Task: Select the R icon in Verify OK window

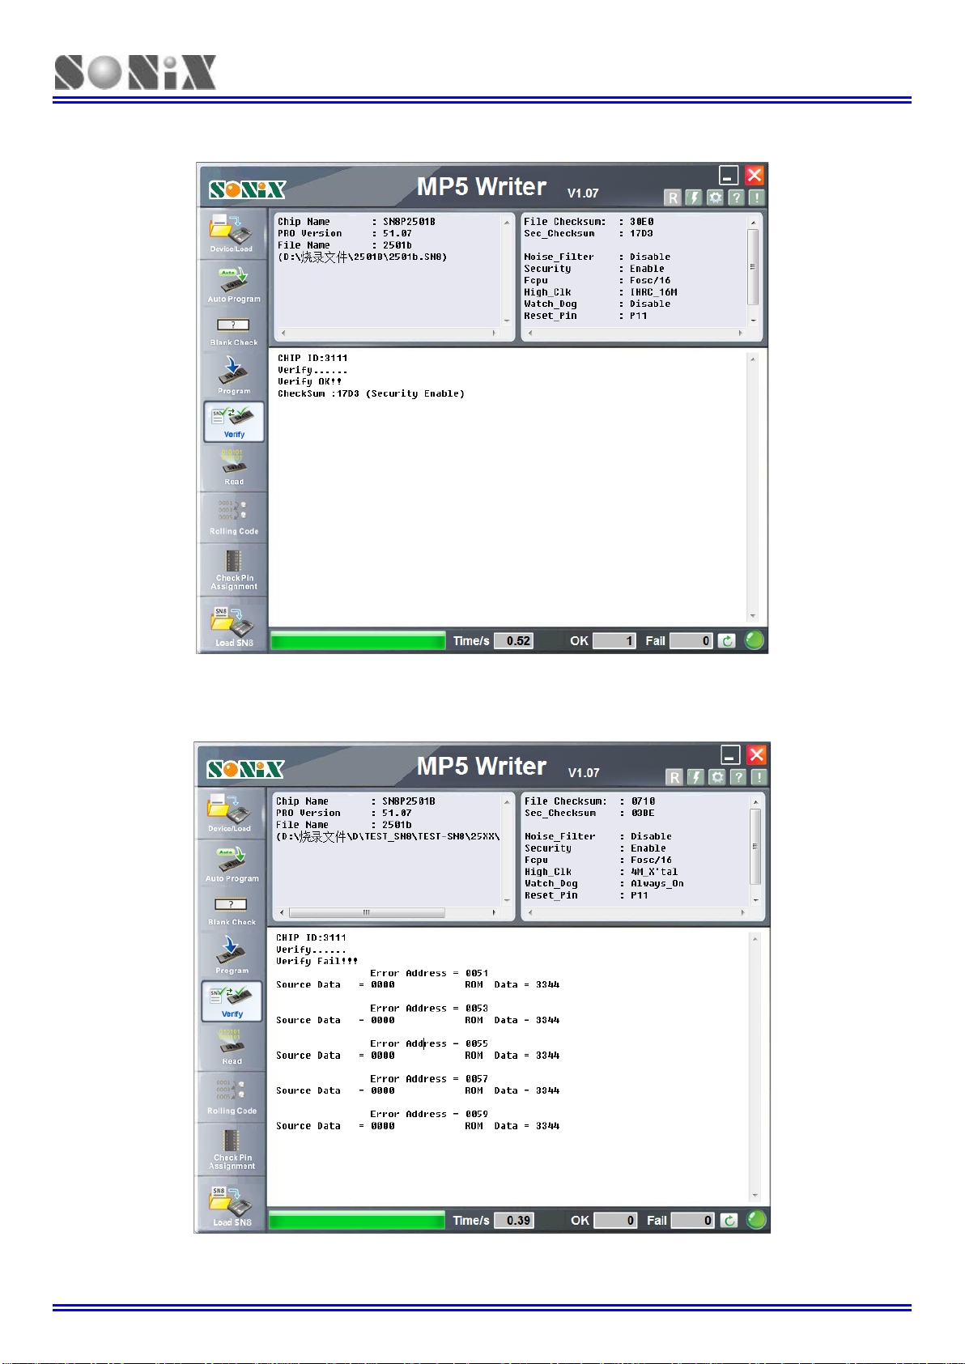Action: 673,198
